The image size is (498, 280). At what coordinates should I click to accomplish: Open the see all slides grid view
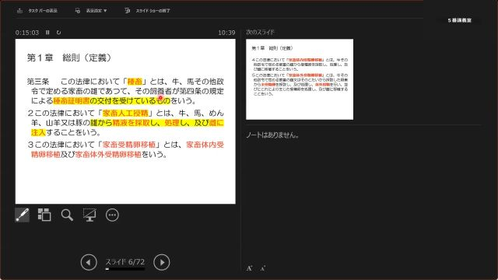[x=44, y=215]
